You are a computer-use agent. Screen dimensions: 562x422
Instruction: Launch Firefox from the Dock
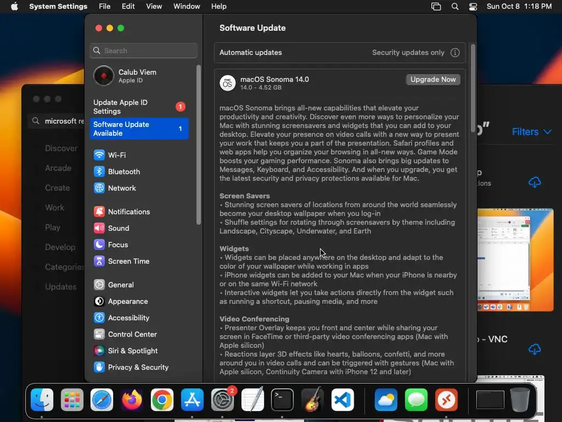(x=132, y=400)
